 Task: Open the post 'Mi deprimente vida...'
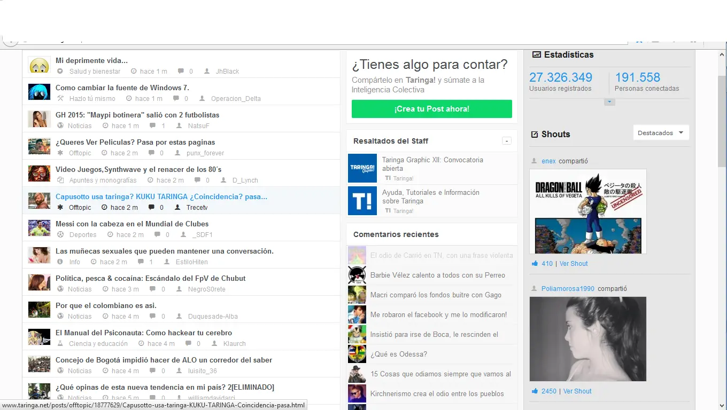click(91, 60)
